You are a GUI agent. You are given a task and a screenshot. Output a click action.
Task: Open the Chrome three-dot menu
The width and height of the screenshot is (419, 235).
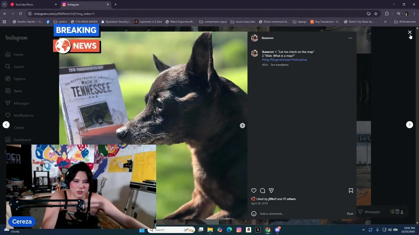[x=414, y=14]
